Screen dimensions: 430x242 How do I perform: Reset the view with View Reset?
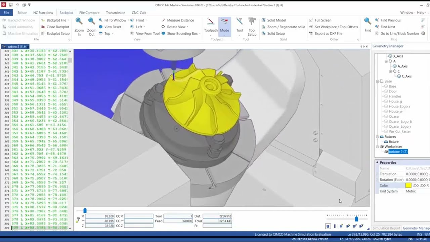(x=110, y=27)
